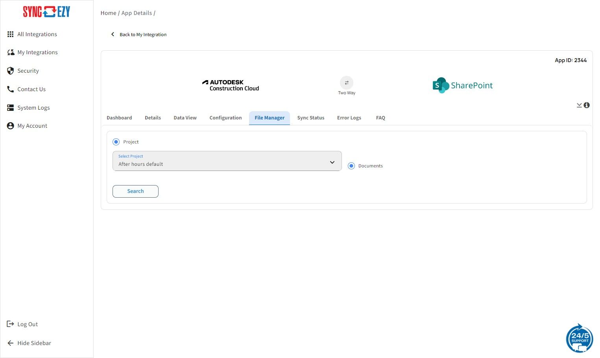Click the All Integrations grid icon
The width and height of the screenshot is (600, 358).
pos(11,34)
